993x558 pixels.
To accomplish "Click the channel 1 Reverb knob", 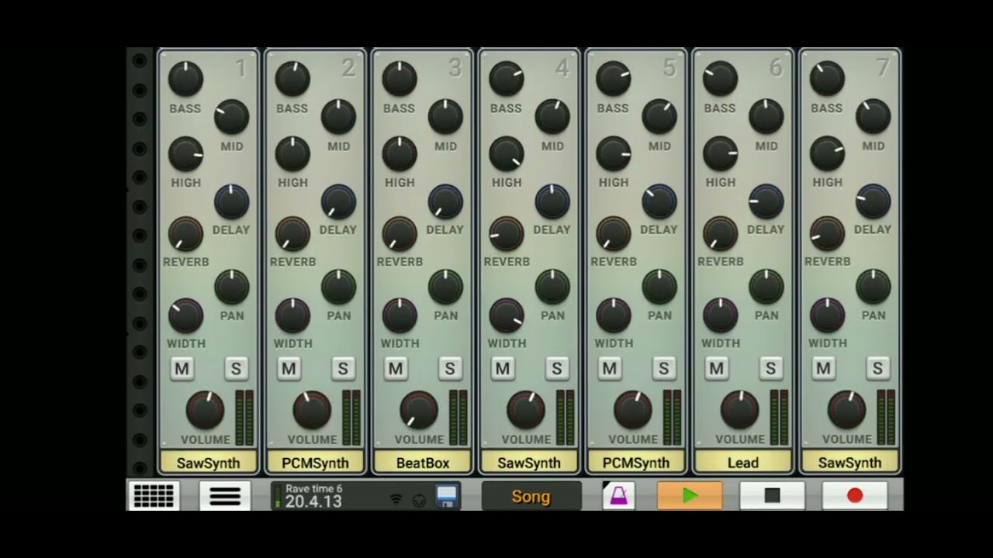I will click(x=185, y=233).
